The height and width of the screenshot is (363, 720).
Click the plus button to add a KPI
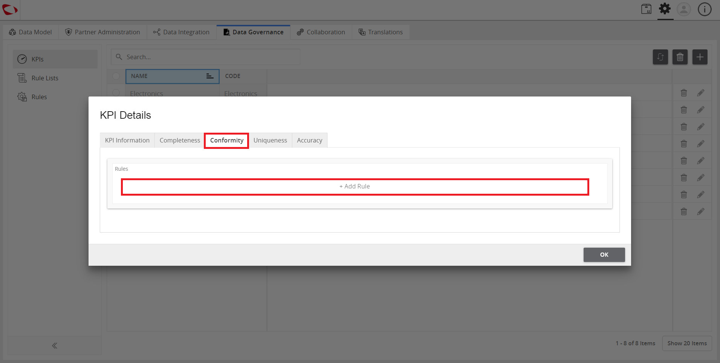700,57
